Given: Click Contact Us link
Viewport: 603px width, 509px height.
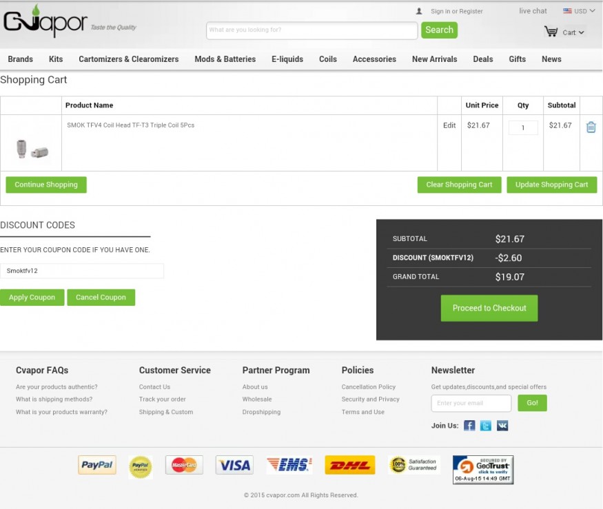Looking at the screenshot, I should click(x=154, y=387).
